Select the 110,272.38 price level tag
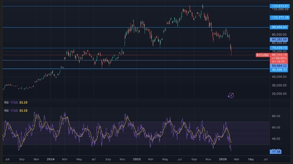This screenshot has height=164, width=293. click(280, 17)
